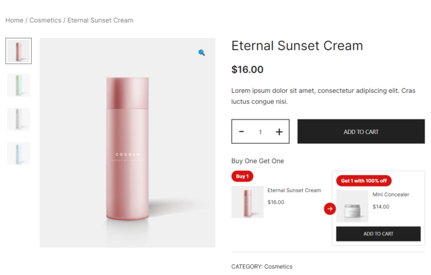
Task: Go to Cosmetics breadcrumb link
Action: coord(45,20)
